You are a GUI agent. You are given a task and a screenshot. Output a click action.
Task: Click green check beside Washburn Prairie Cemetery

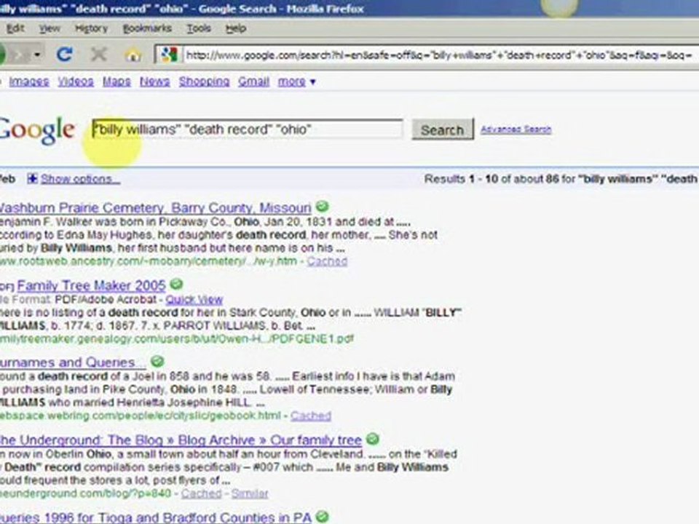click(x=322, y=206)
